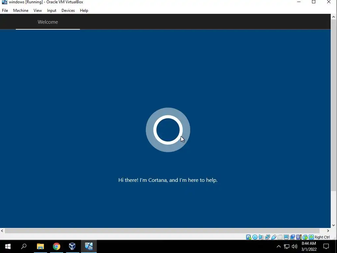Click the horizontal scrollbar right arrow

328,231
